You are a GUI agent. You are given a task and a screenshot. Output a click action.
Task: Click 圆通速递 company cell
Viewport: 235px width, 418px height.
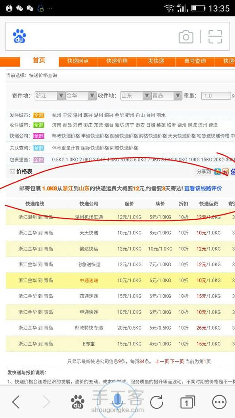[x=89, y=296]
